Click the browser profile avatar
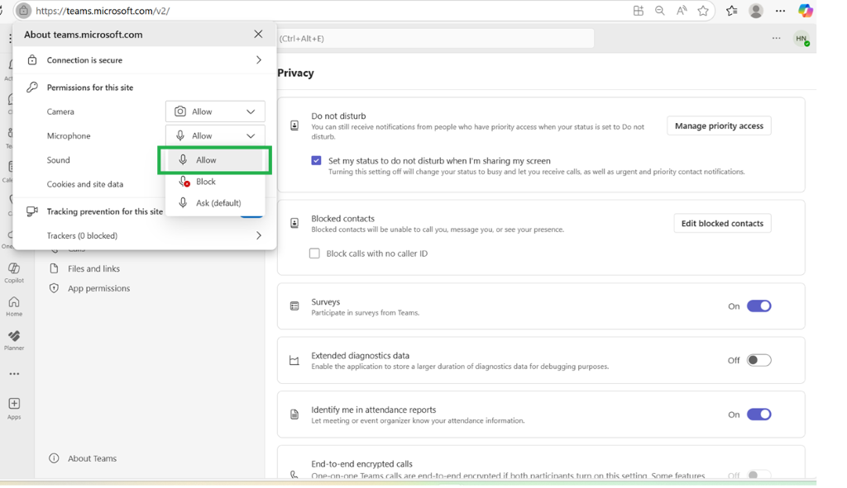Image resolution: width=847 pixels, height=488 pixels. pyautogui.click(x=756, y=11)
